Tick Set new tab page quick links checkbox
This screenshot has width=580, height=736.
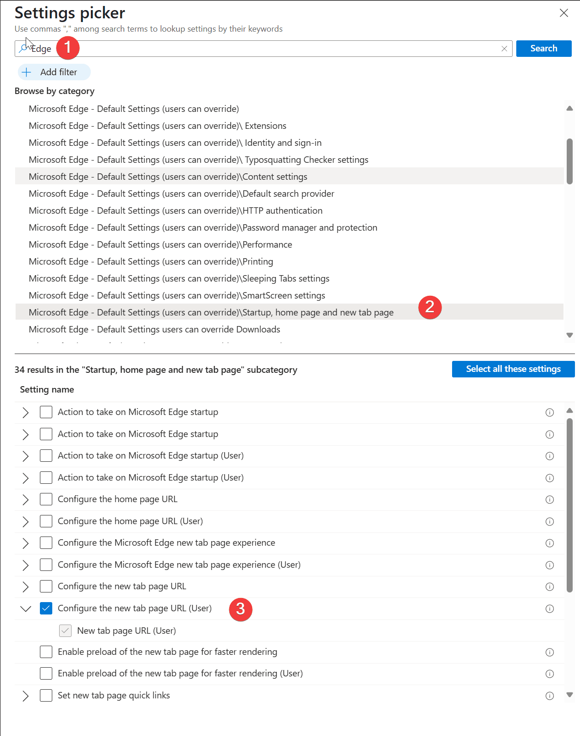click(x=46, y=696)
